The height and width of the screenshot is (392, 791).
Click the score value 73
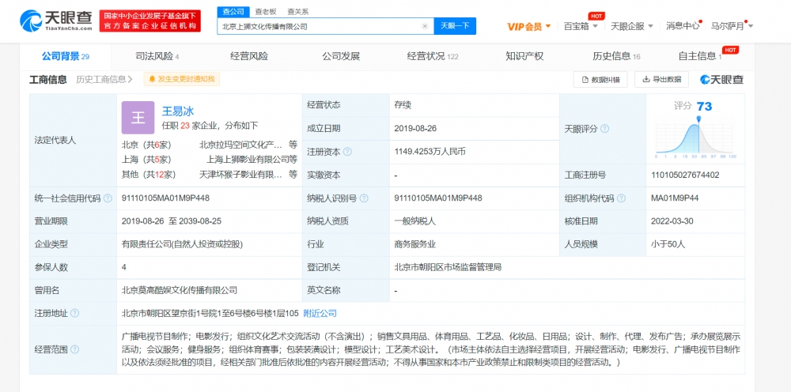(704, 107)
